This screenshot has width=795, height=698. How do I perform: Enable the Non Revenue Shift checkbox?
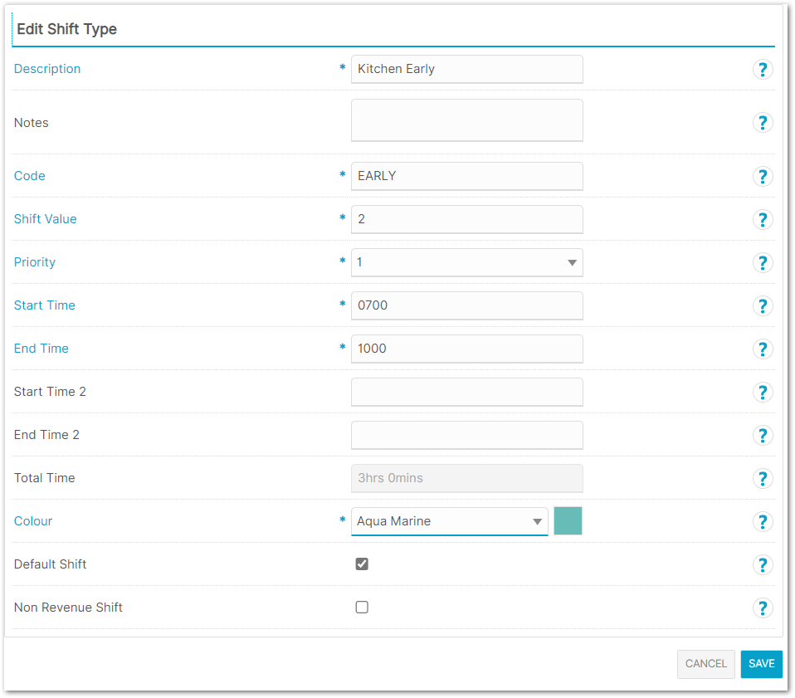click(362, 608)
